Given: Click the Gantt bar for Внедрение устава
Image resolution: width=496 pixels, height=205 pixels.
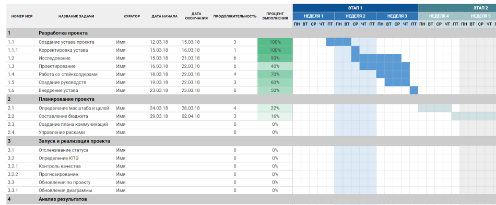Looking at the screenshot, I should 414,90.
